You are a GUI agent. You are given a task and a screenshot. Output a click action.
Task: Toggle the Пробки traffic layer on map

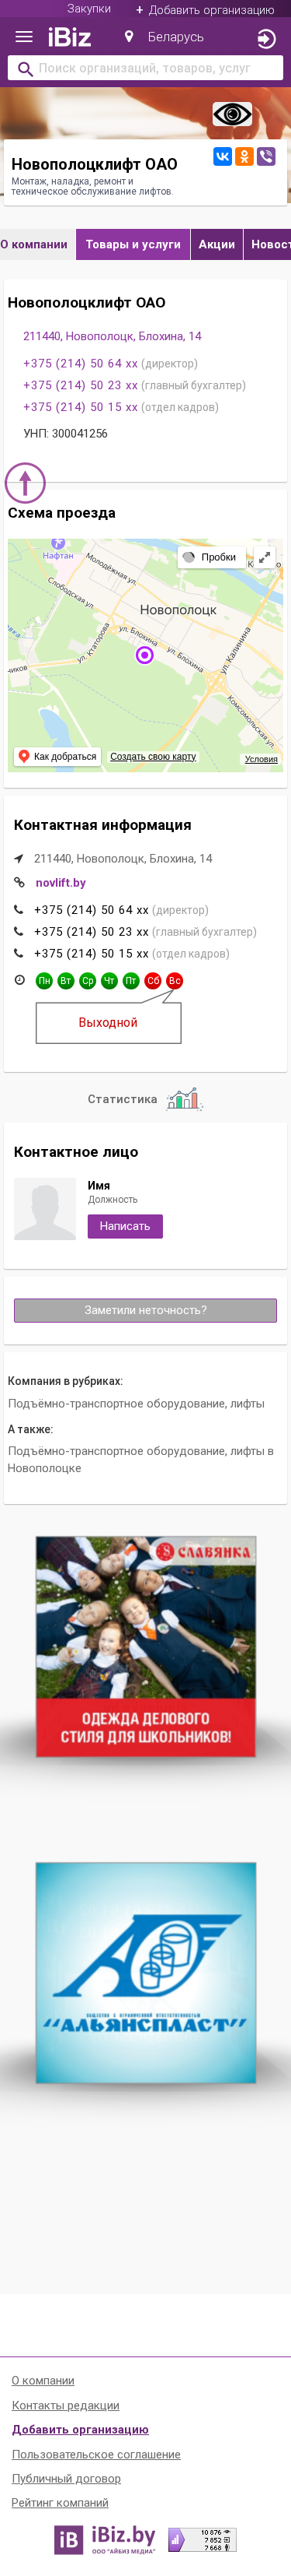click(x=210, y=557)
